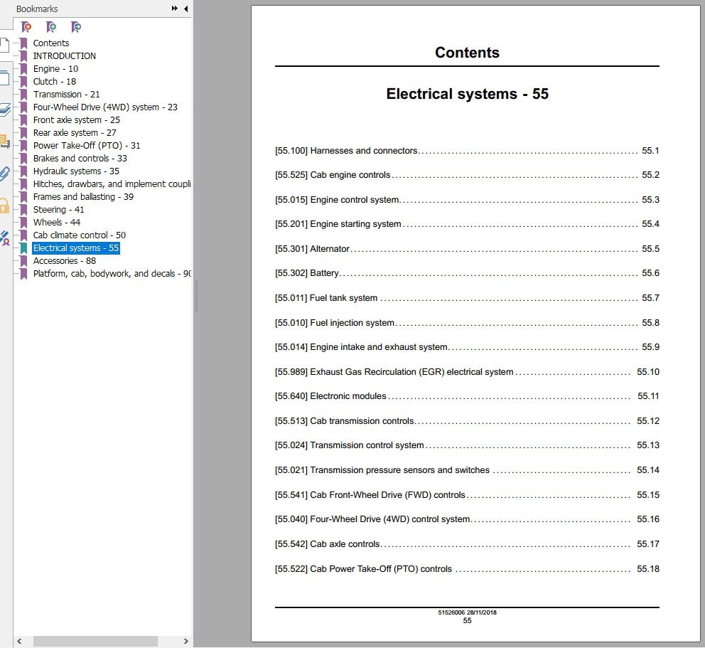Select Brakes and controls - 33 bookmark

tap(80, 159)
